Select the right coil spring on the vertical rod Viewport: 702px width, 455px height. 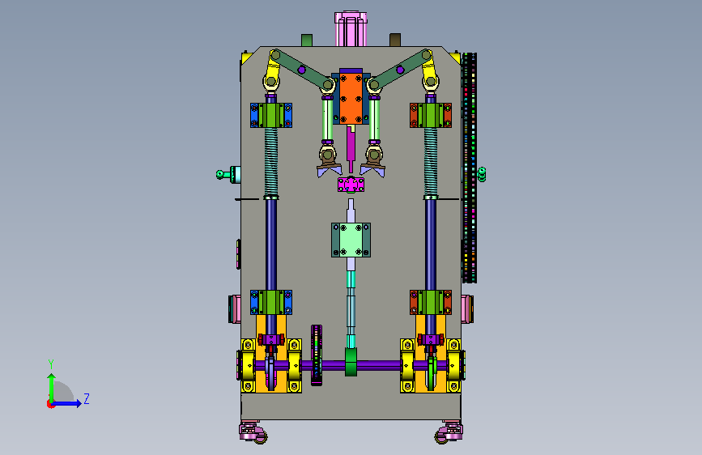pyautogui.click(x=431, y=162)
